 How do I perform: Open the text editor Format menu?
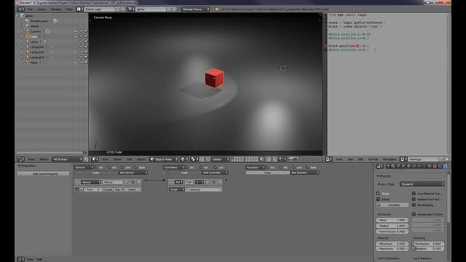click(373, 159)
